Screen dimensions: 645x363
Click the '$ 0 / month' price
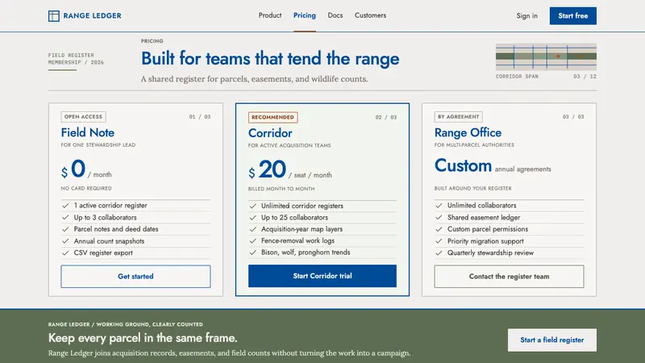[86, 169]
